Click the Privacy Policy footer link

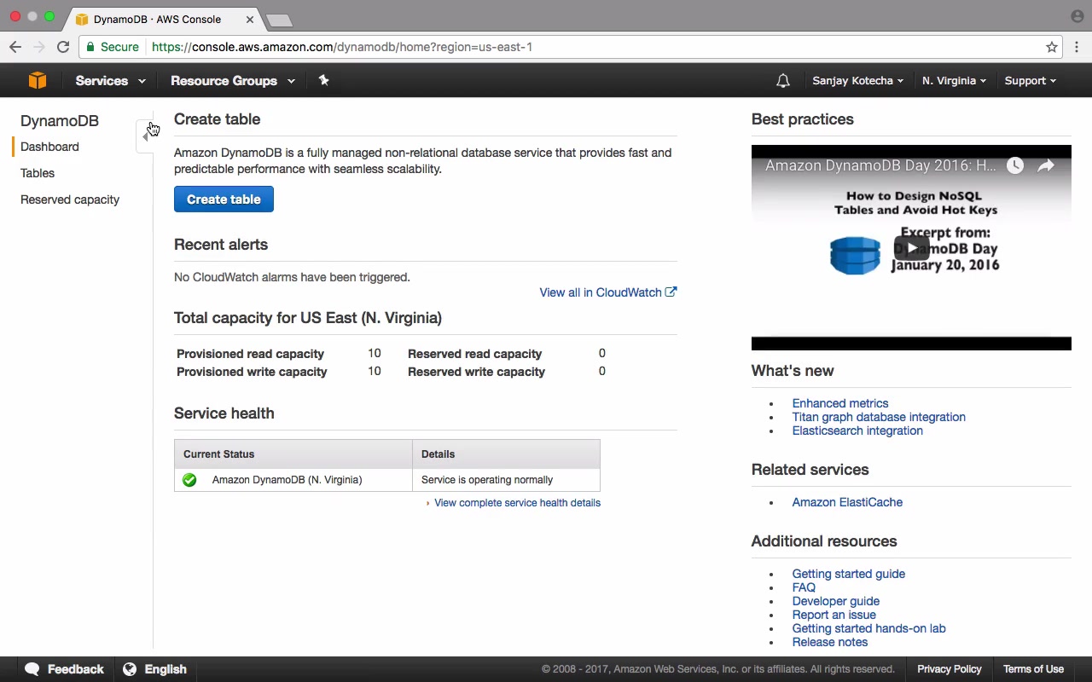click(x=950, y=669)
